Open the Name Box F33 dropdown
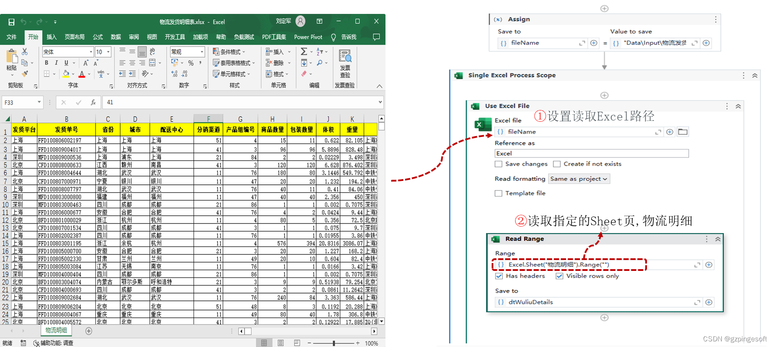 39,102
